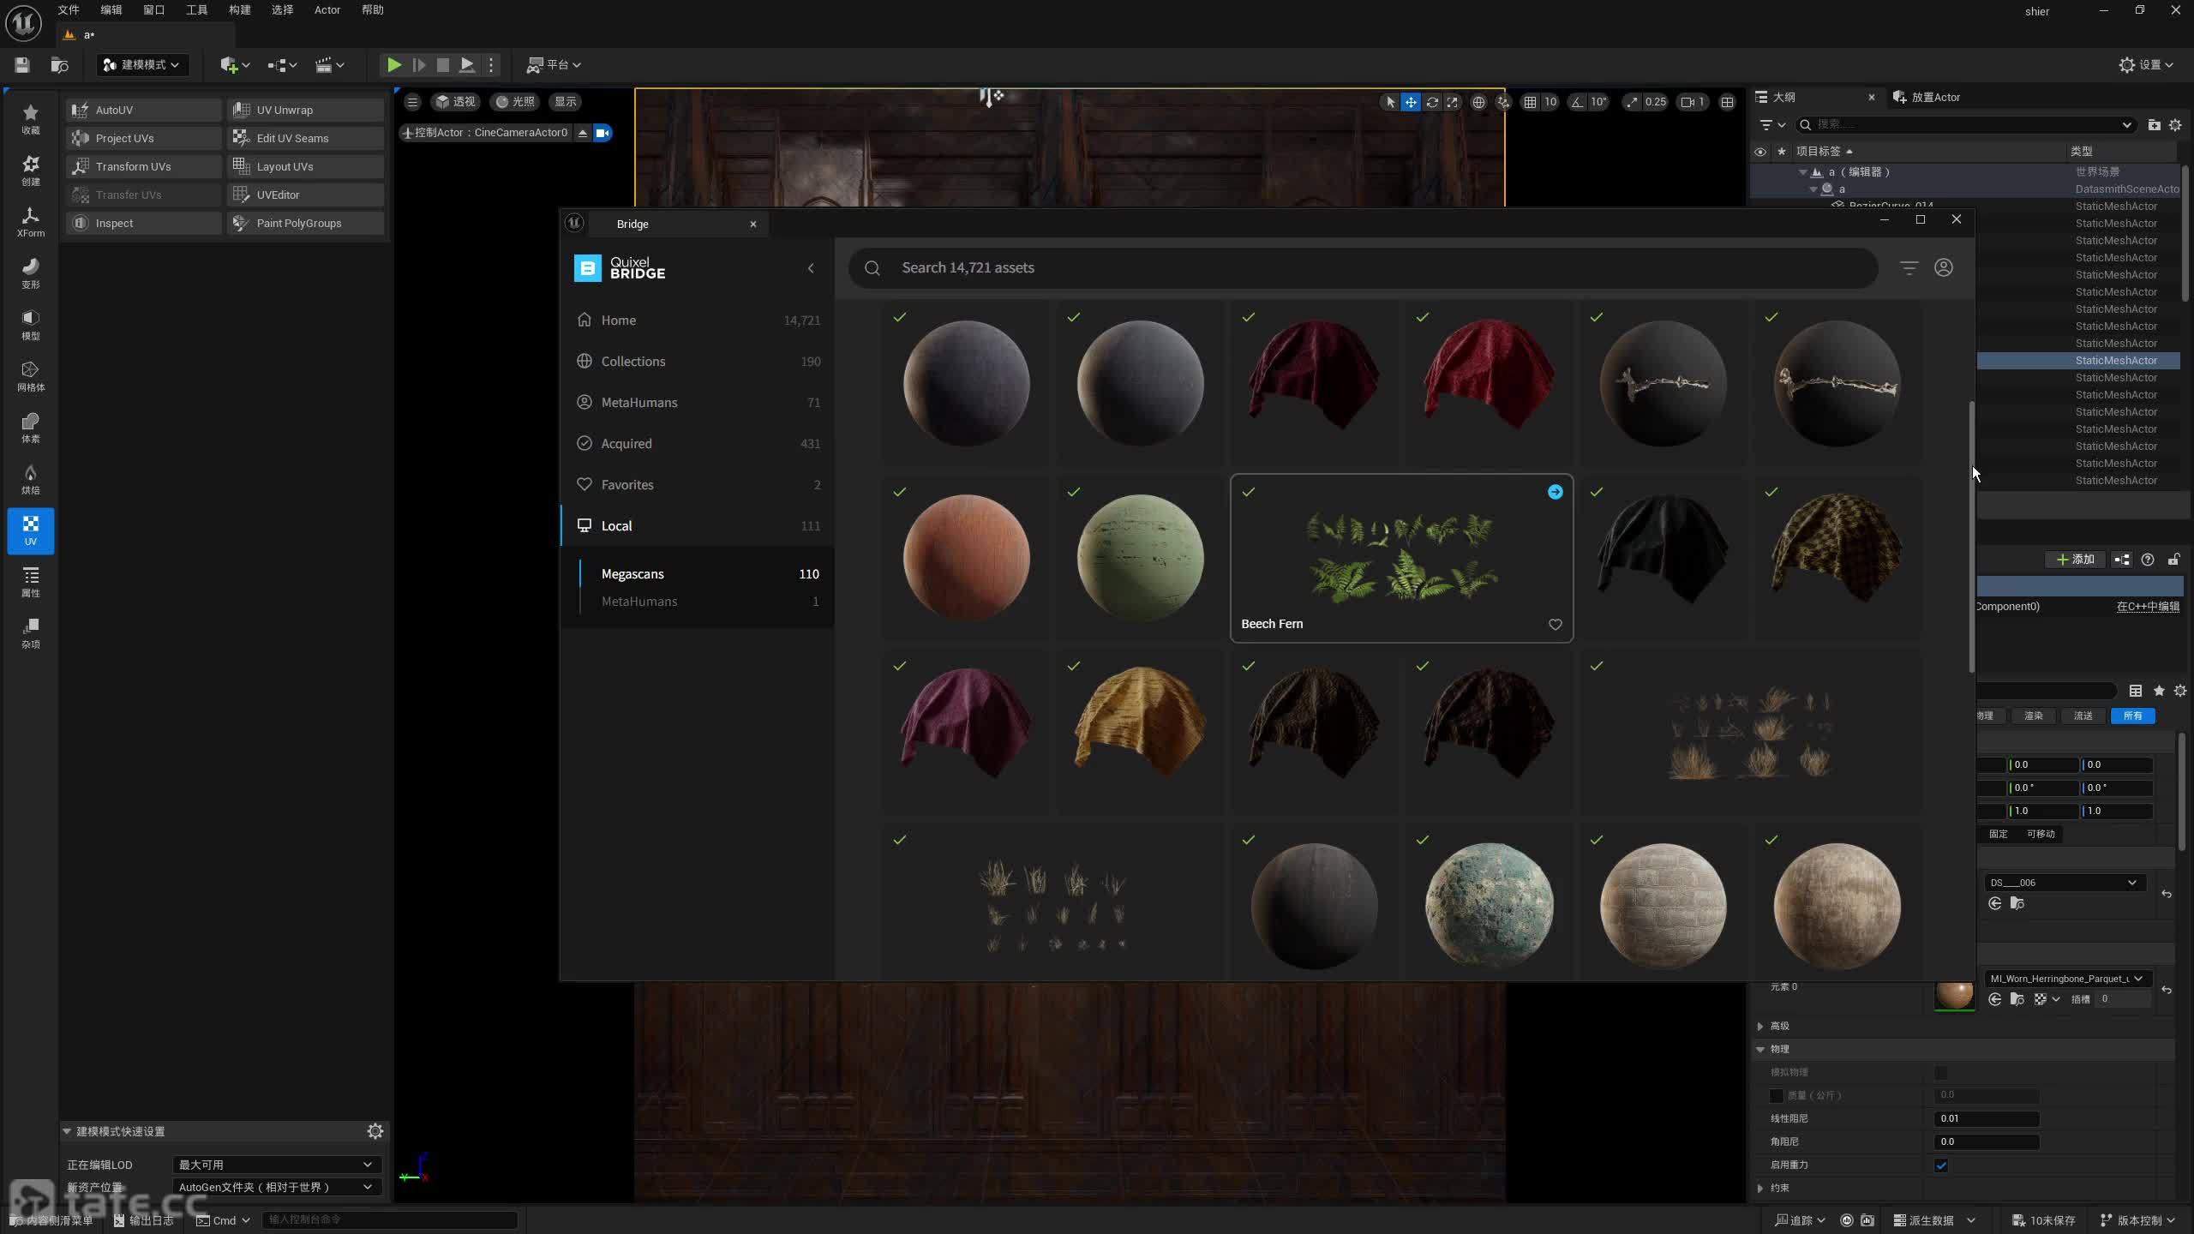Toggle the Enable Gravity checkbox
Viewport: 2194px width, 1234px height.
coord(1941,1165)
